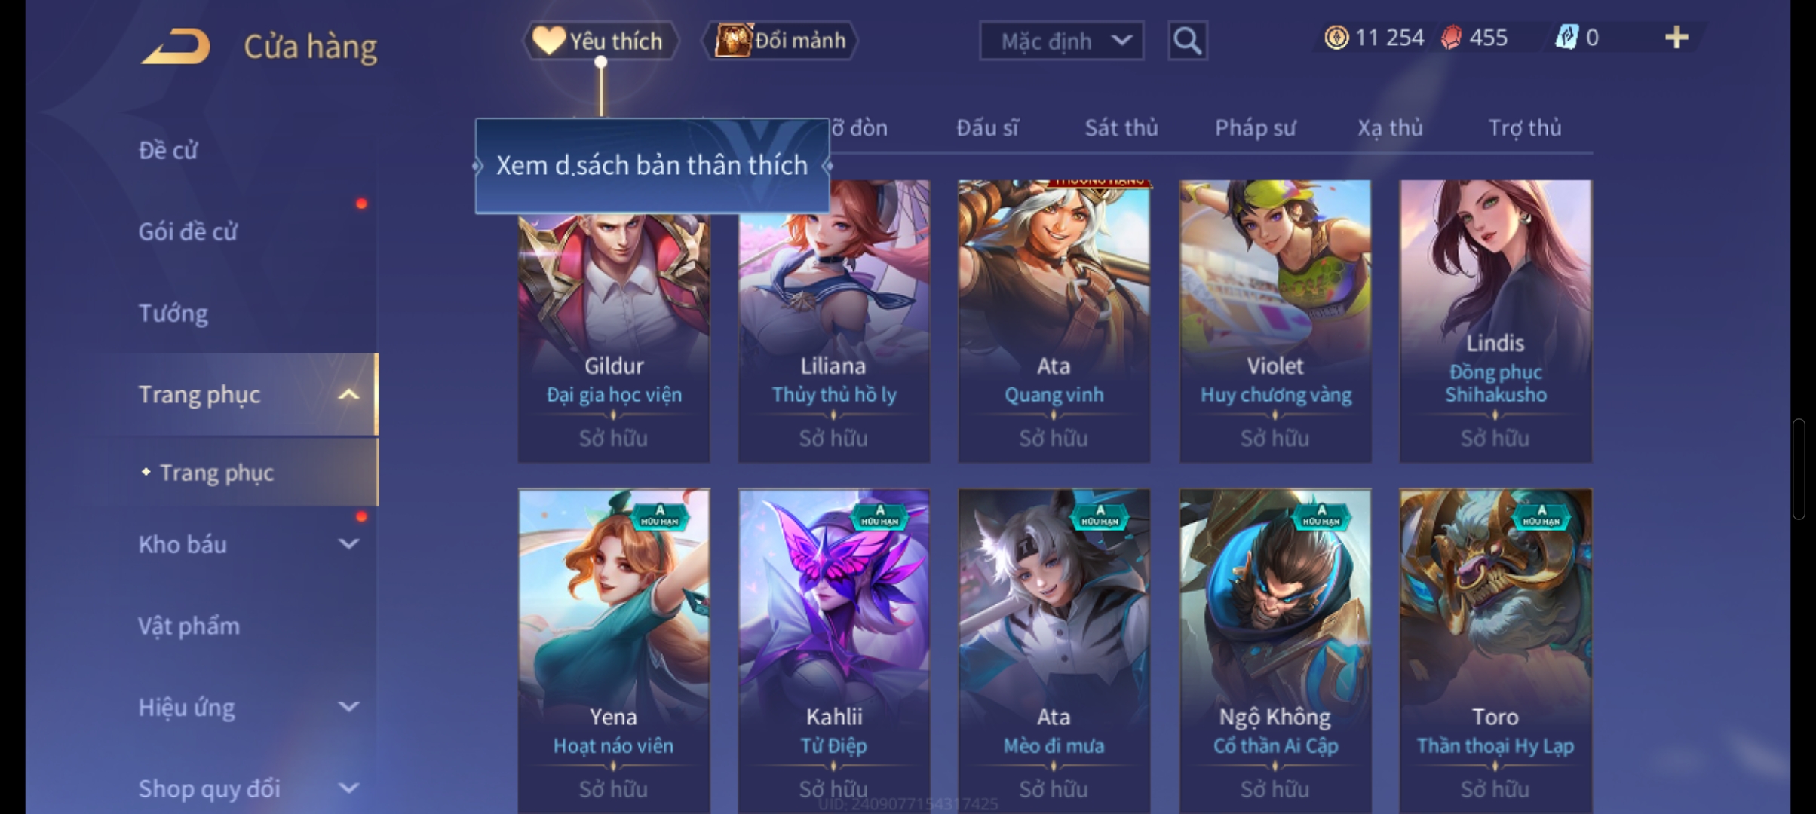This screenshot has width=1816, height=814.
Task: Select the Trợ thủ role tab
Action: tap(1524, 128)
